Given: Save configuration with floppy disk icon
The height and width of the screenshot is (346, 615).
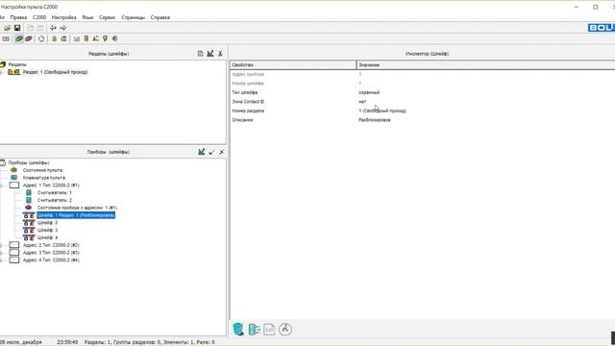Looking at the screenshot, I should pyautogui.click(x=17, y=28).
